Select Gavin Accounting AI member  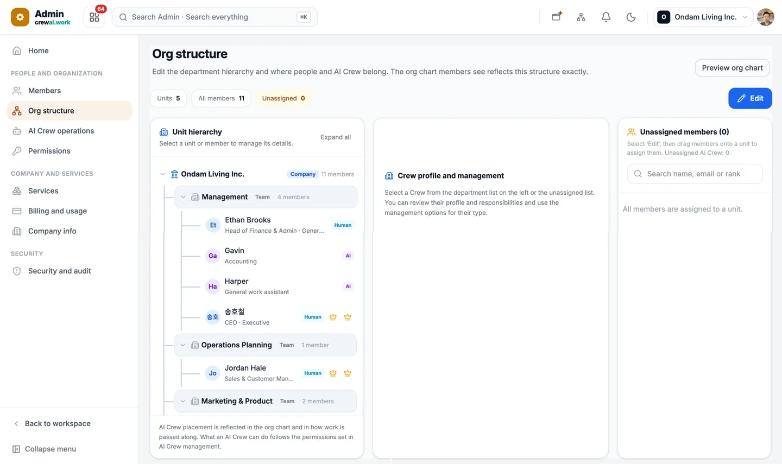tap(280, 256)
